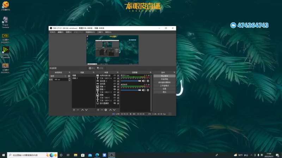Toggle visibility of 图像 3 source

[115, 86]
